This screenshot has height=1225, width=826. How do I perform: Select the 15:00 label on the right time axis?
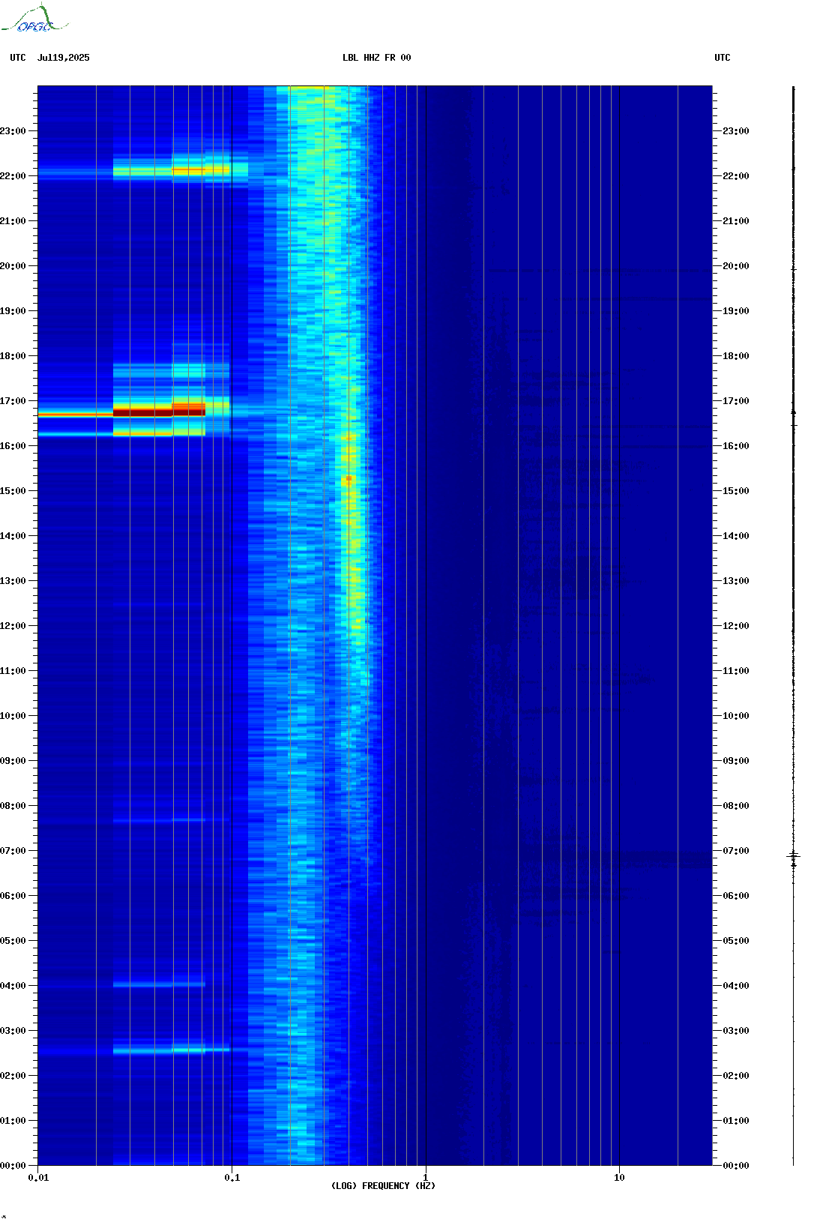pyautogui.click(x=736, y=491)
